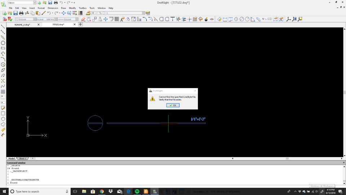The width and height of the screenshot is (346, 195).
Task: Select the Spline tool
Action: [3, 86]
